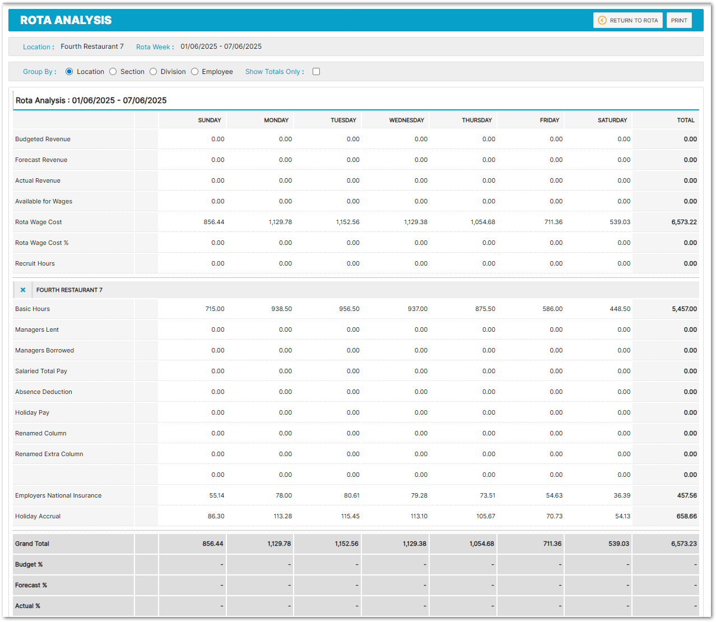Click the Employers National Insurance row label

point(58,496)
